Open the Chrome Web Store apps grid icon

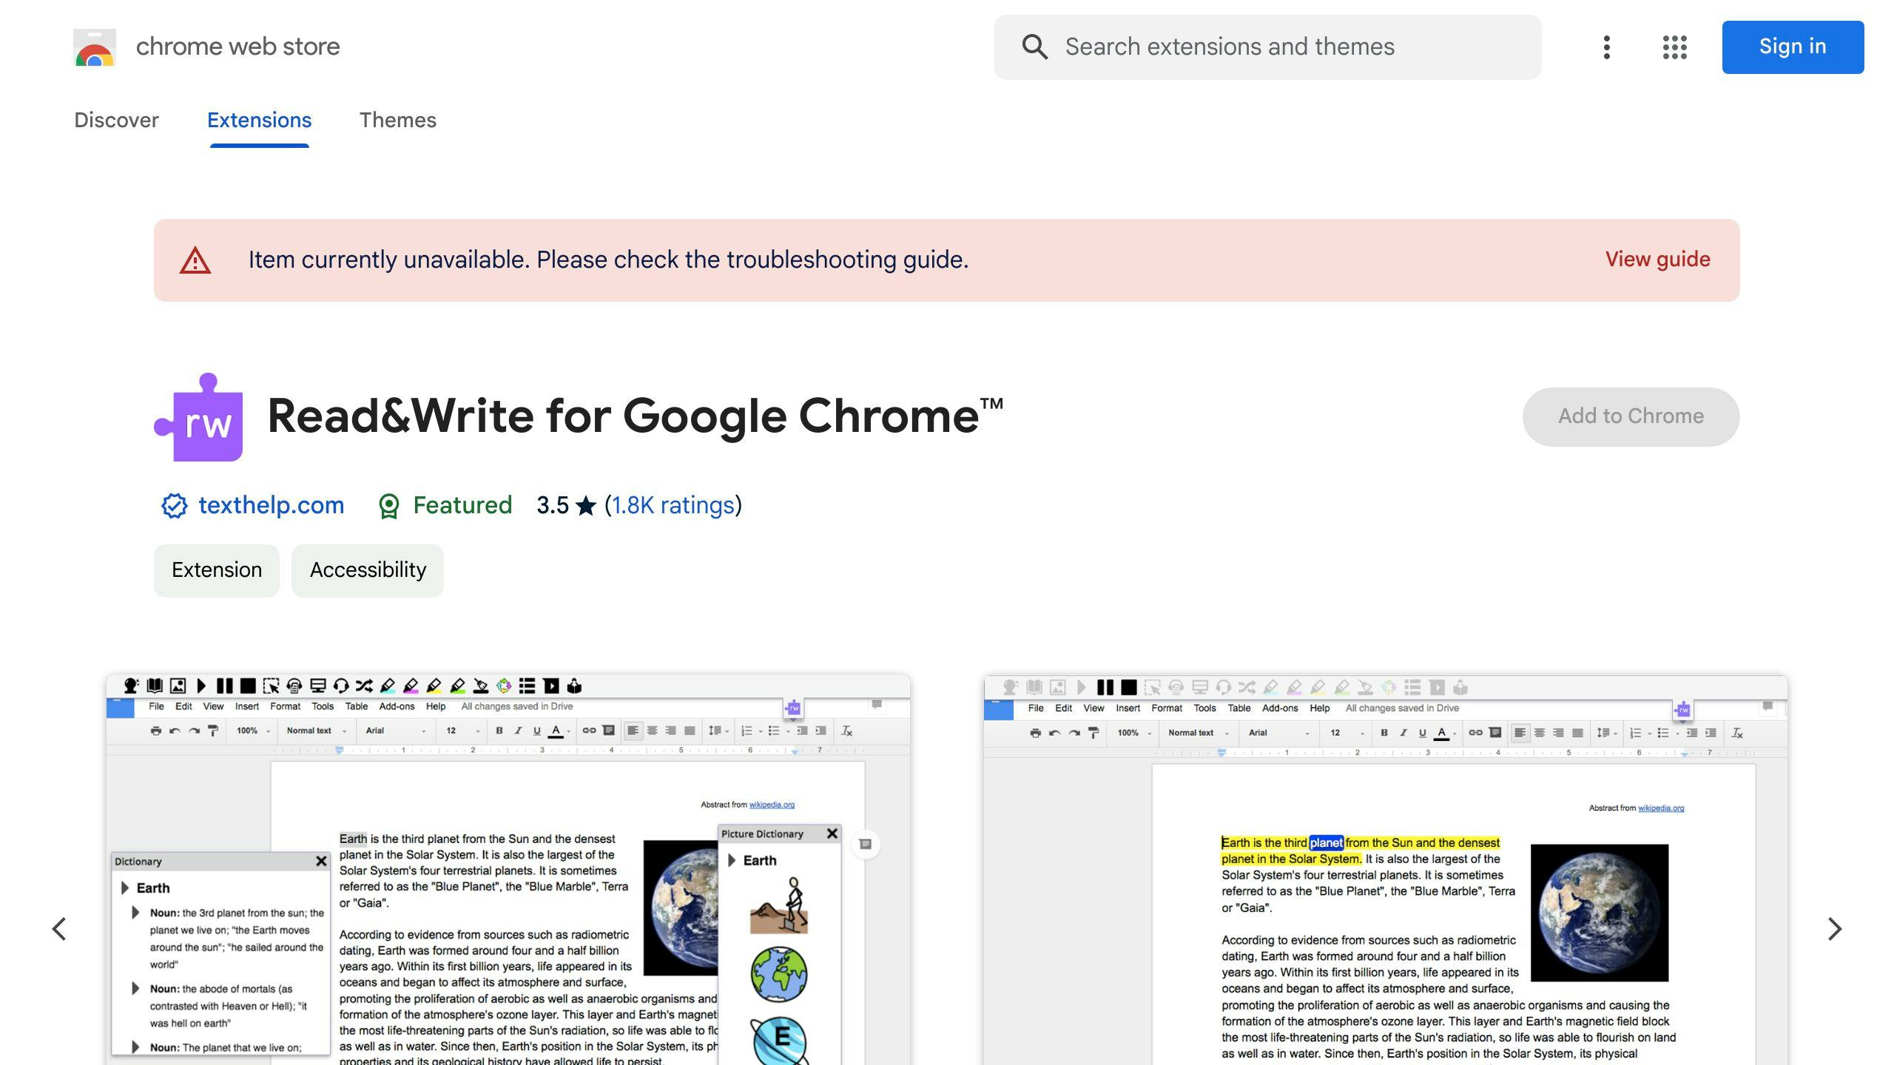pyautogui.click(x=1674, y=47)
